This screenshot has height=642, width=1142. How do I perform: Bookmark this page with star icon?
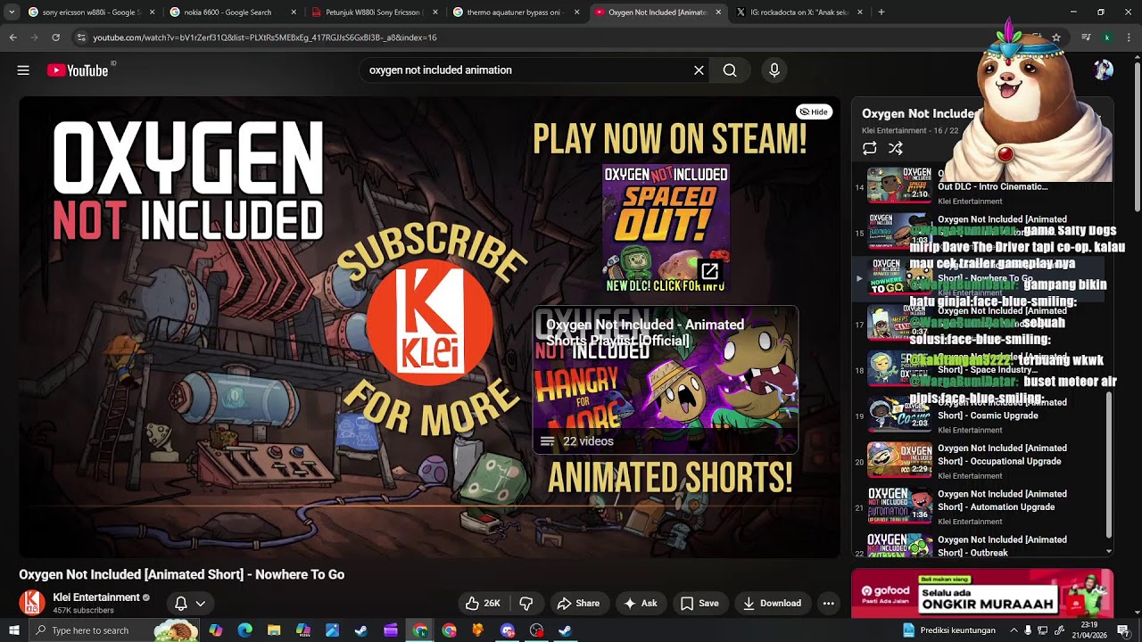1056,37
